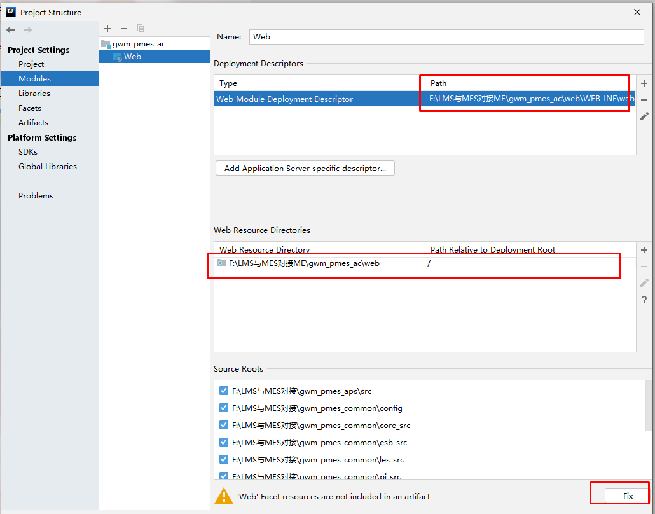Toggle gwm_pmes_common\esb_src source root checkbox
655x514 pixels.
point(223,442)
